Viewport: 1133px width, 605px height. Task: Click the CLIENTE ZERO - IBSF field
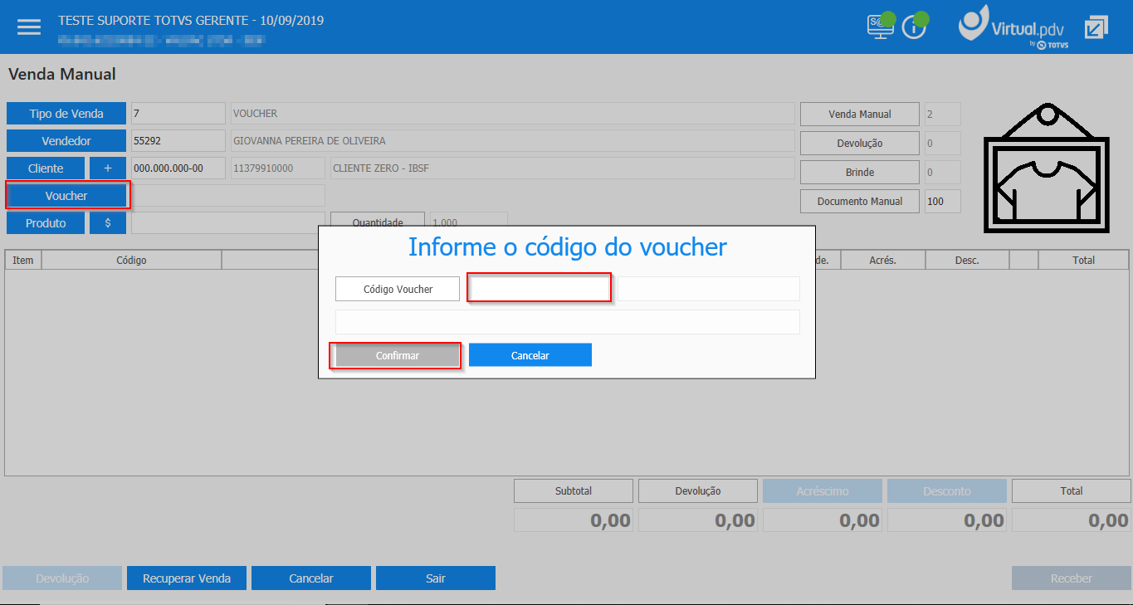(x=562, y=168)
